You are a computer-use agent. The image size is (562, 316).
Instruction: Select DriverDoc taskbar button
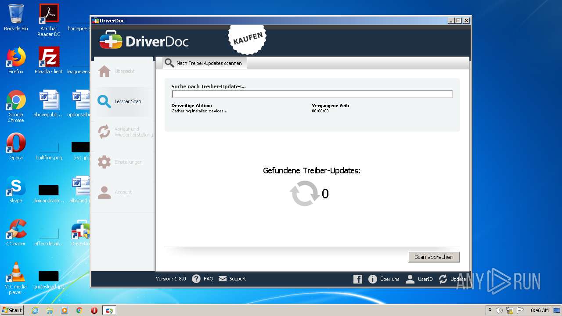(109, 310)
